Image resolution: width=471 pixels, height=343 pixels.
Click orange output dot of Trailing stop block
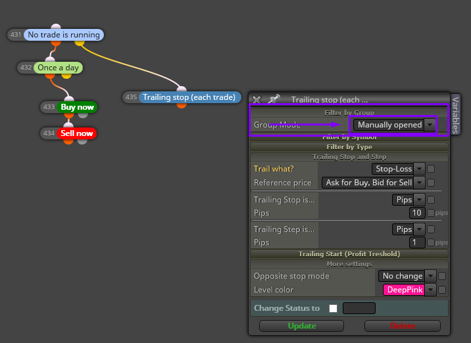pos(182,105)
